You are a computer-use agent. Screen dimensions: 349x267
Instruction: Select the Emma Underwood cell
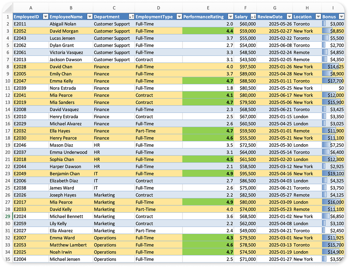point(71,152)
